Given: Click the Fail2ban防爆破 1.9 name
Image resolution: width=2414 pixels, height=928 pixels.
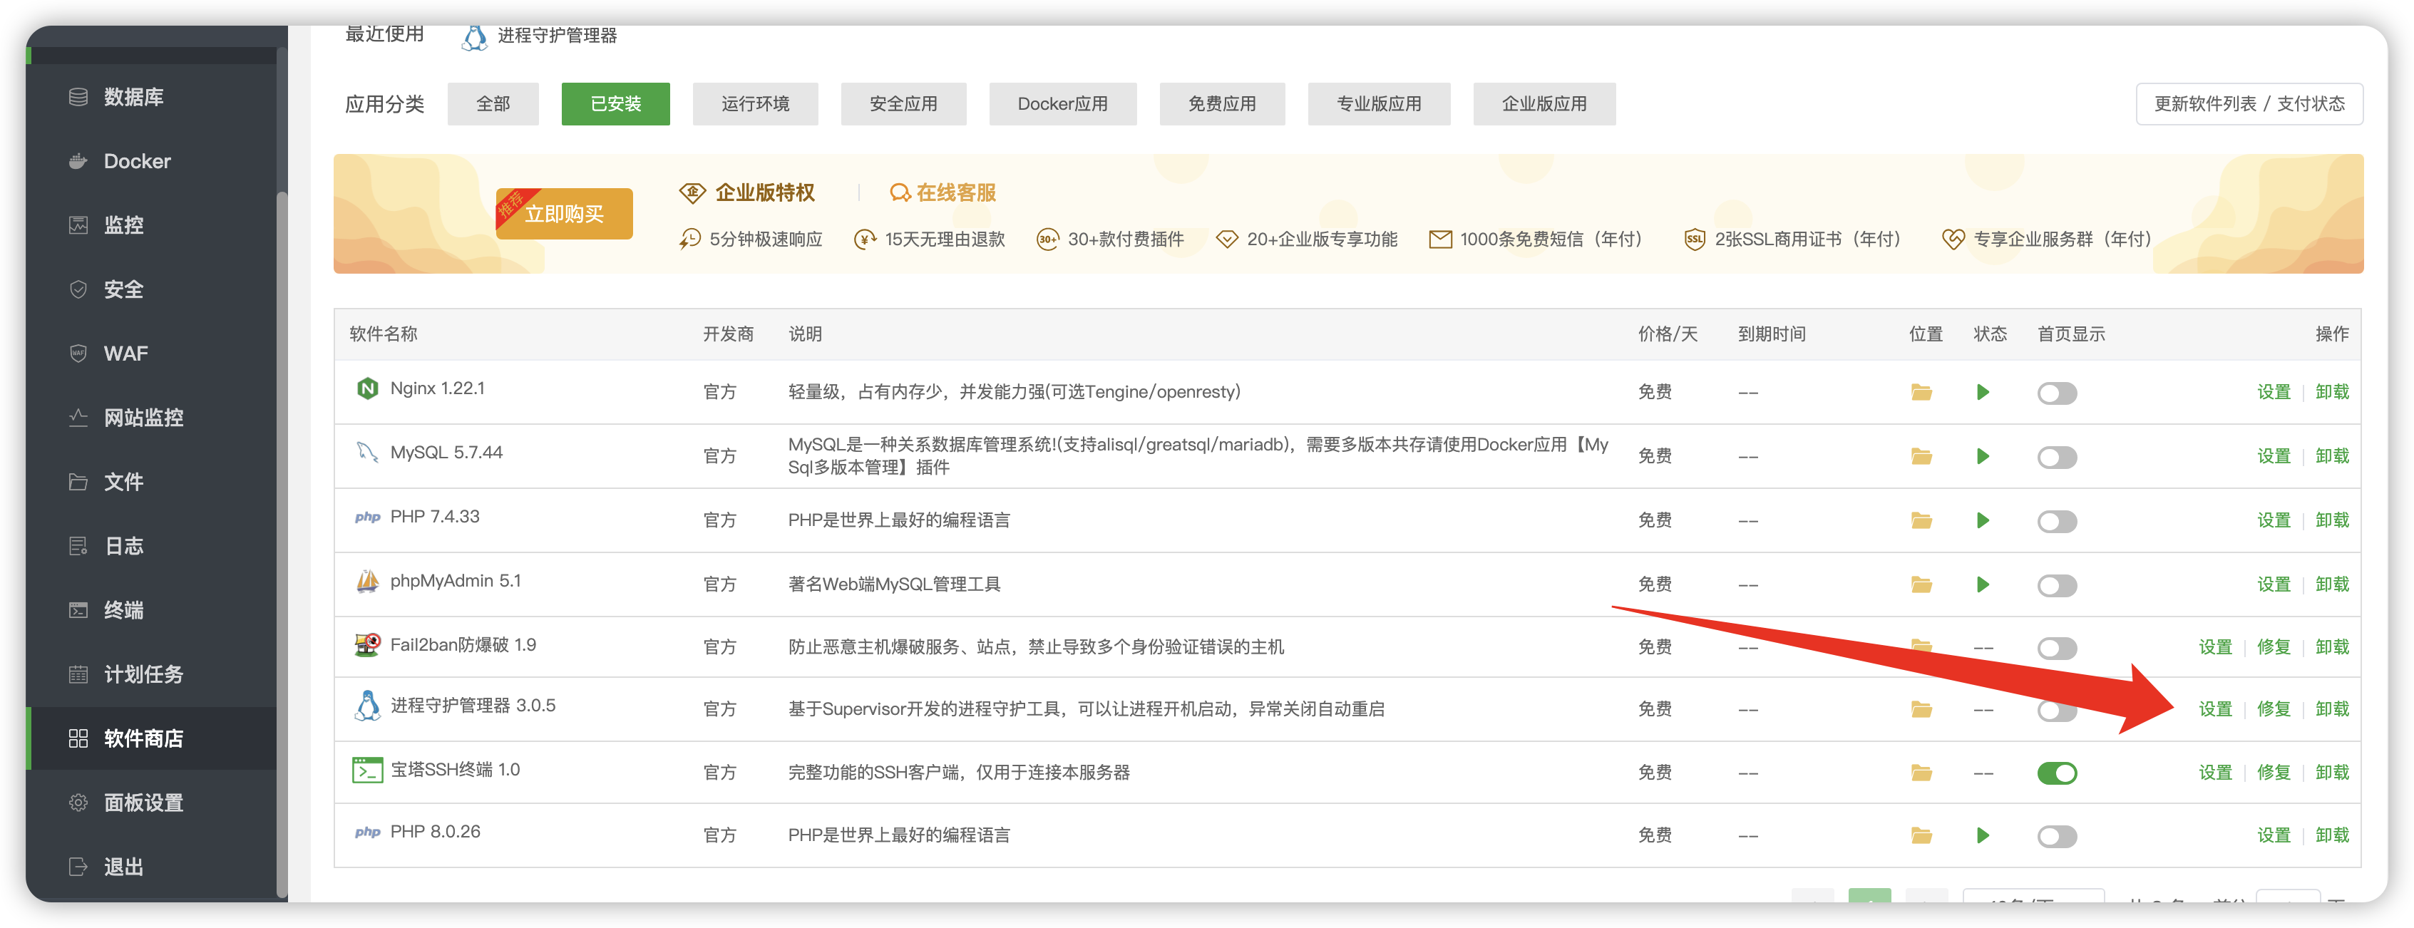Looking at the screenshot, I should point(463,645).
